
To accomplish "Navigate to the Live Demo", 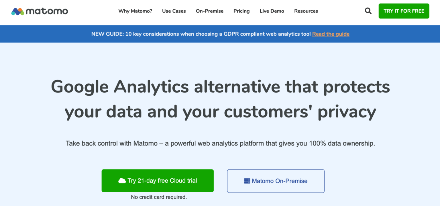I will [272, 11].
